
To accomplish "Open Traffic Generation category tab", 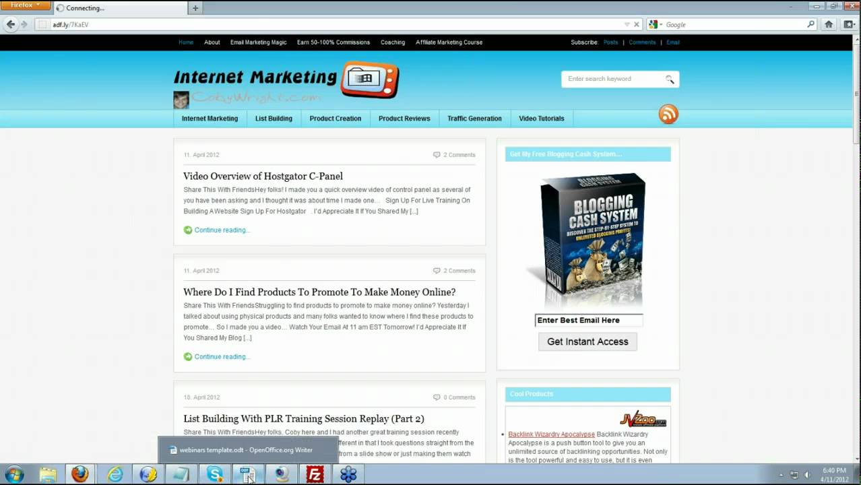I will click(x=474, y=119).
